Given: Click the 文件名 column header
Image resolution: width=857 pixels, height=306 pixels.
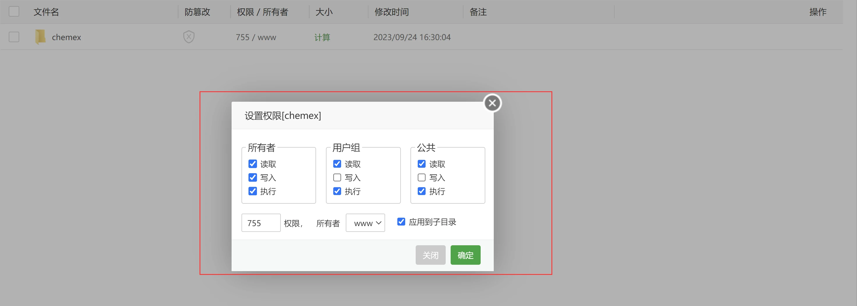Looking at the screenshot, I should [46, 12].
